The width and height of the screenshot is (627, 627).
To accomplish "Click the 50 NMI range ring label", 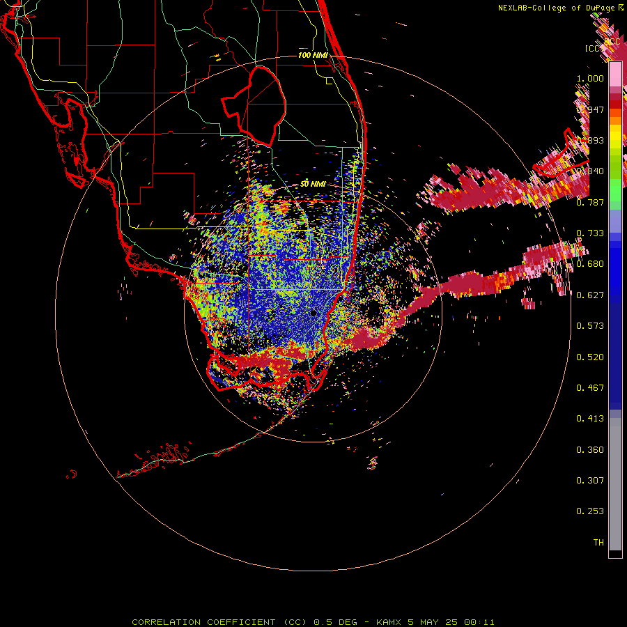I will pyautogui.click(x=313, y=184).
